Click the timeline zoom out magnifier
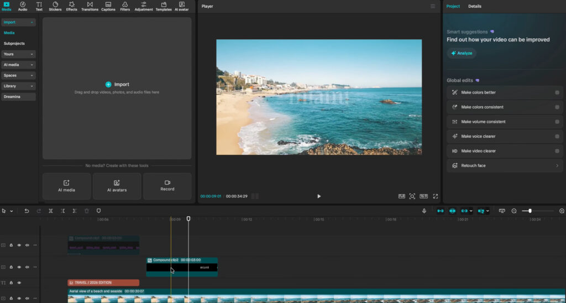The height and width of the screenshot is (303, 566). pyautogui.click(x=514, y=211)
